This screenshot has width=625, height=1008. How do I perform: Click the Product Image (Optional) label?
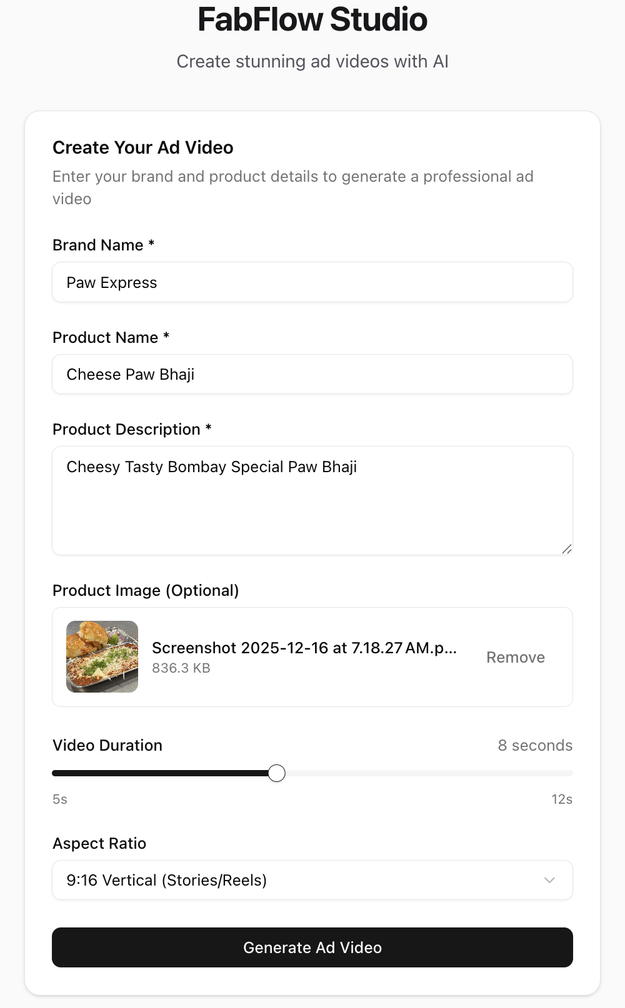[146, 590]
